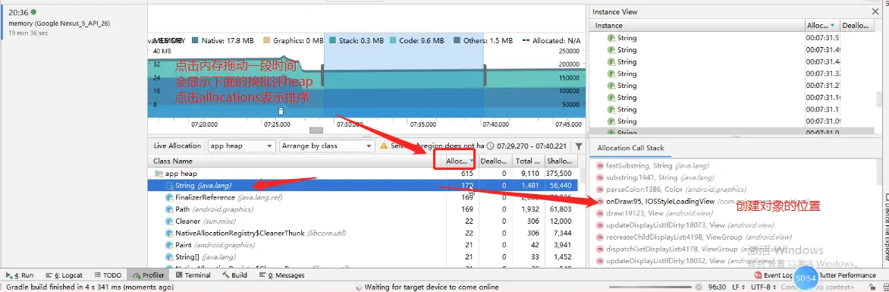
Task: Click the background task progress bar in status bar
Action: [649, 287]
